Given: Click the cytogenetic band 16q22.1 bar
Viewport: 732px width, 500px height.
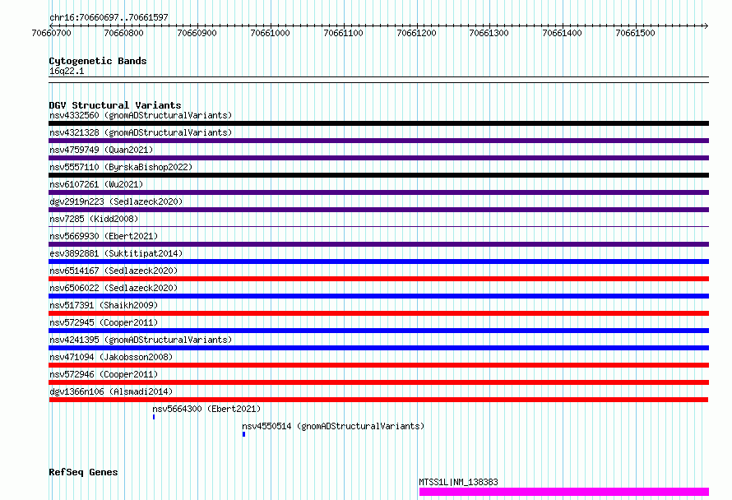Looking at the screenshot, I should pos(378,80).
